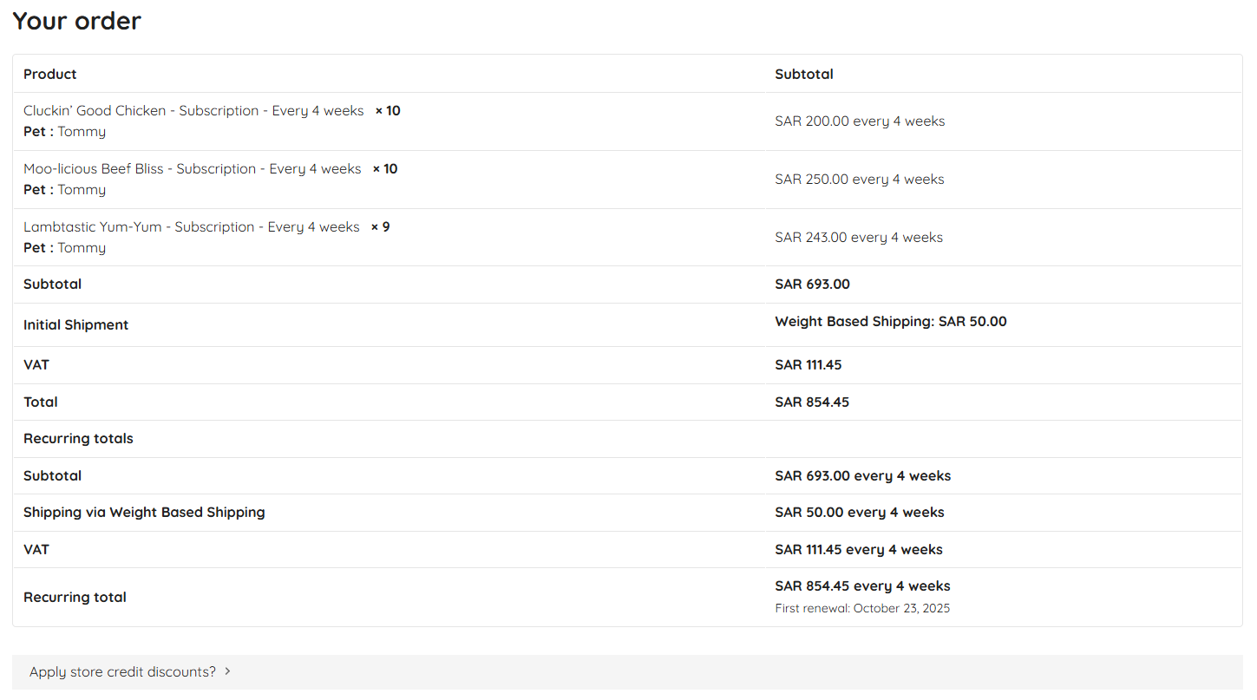Click the Your order heading
1257x700 pixels.
[x=76, y=21]
